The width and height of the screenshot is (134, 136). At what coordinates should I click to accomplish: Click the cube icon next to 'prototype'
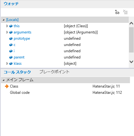coord(11,38)
